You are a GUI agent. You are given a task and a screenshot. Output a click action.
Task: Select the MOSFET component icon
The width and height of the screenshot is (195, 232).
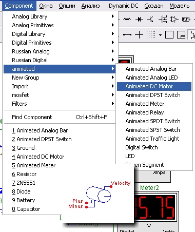click(x=163, y=19)
